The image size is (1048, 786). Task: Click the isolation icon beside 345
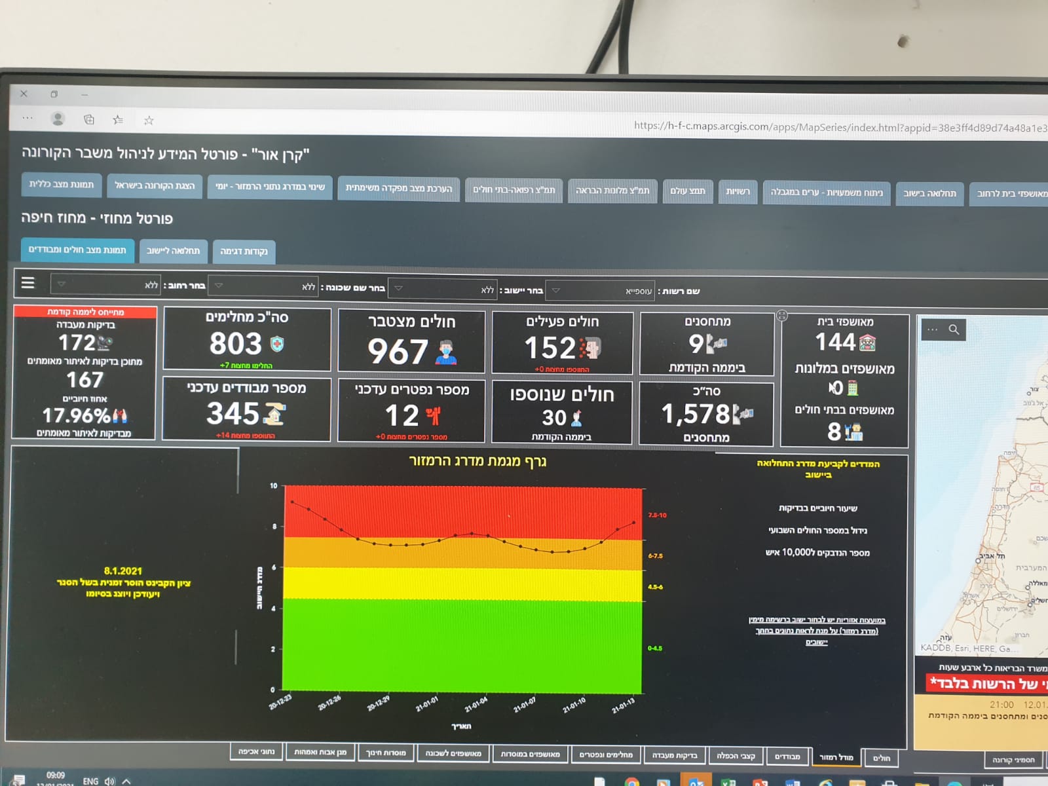click(x=274, y=413)
